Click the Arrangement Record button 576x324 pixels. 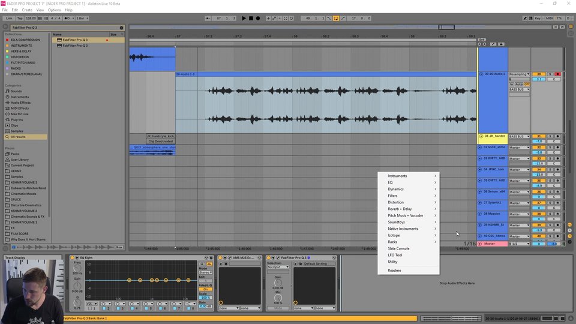click(x=258, y=18)
